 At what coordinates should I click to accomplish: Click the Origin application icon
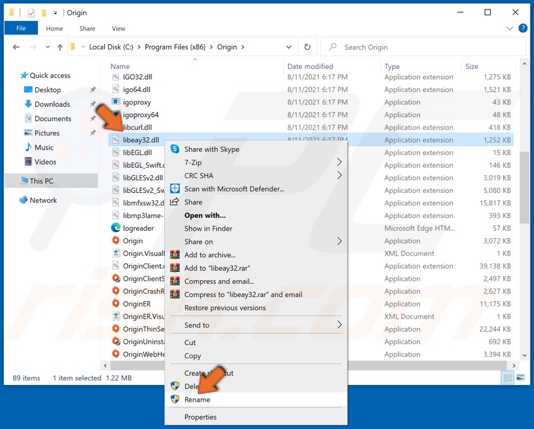coord(116,240)
